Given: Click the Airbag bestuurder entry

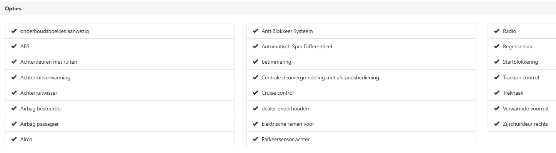Looking at the screenshot, I should (120, 109).
